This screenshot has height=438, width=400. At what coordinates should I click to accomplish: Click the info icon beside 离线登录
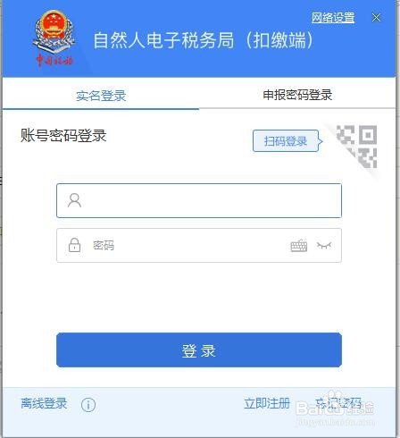pos(88,405)
